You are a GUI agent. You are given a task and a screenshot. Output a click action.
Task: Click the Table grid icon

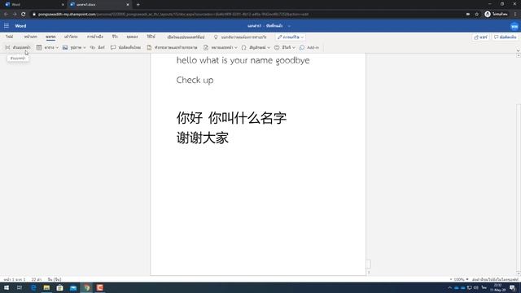pyautogui.click(x=39, y=47)
